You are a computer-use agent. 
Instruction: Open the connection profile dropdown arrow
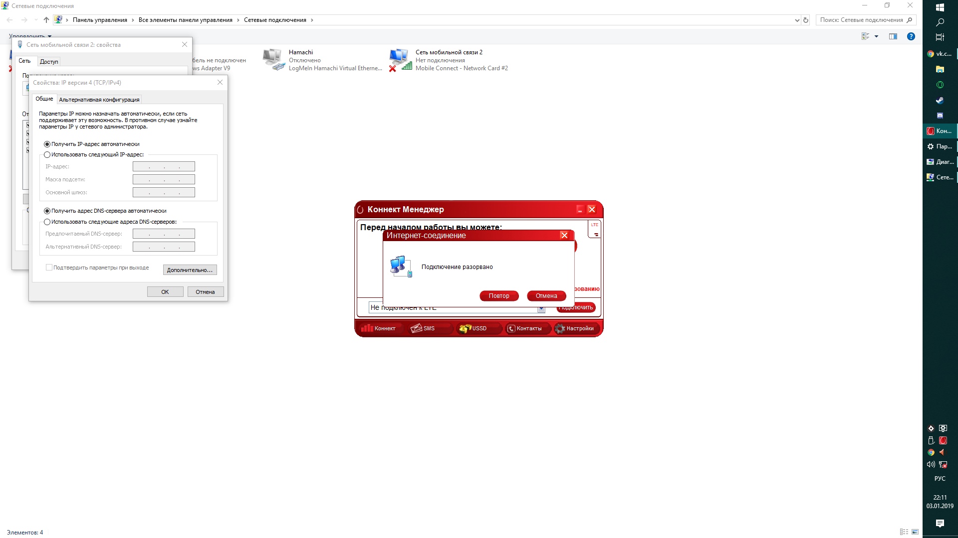[x=541, y=309]
